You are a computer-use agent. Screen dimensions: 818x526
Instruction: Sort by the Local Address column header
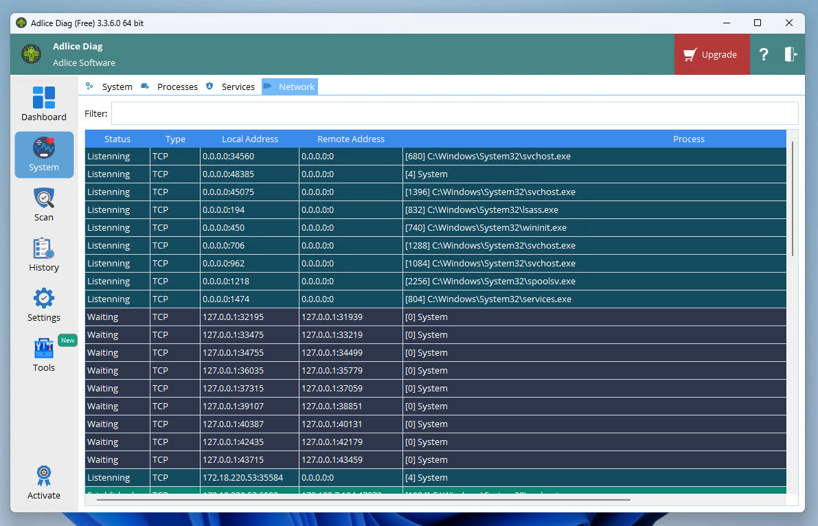(250, 139)
